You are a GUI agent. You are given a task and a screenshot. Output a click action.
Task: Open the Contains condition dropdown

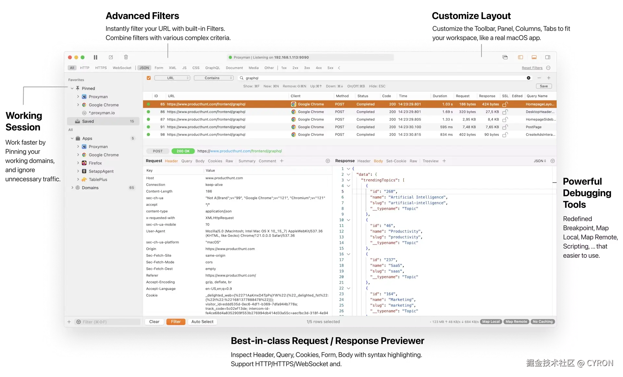tap(214, 78)
